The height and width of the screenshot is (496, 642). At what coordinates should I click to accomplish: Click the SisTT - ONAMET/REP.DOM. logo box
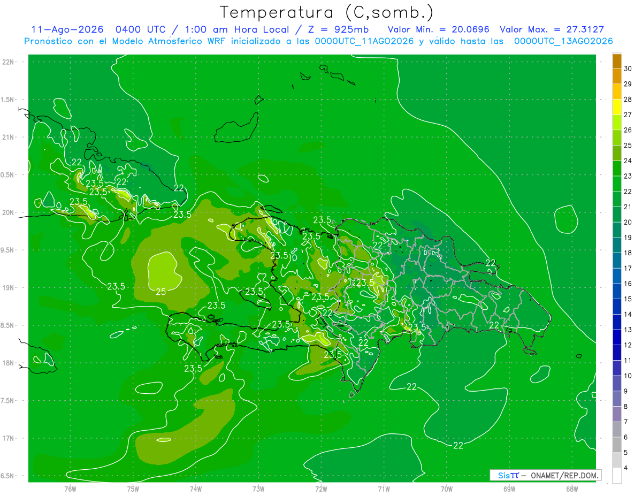coord(545,475)
